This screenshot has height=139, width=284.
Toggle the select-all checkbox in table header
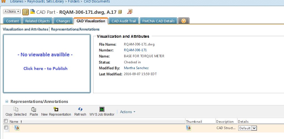(x=6, y=121)
